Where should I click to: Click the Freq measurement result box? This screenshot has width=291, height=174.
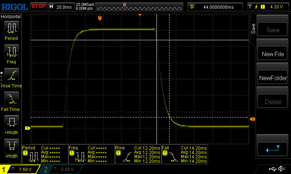point(92,154)
